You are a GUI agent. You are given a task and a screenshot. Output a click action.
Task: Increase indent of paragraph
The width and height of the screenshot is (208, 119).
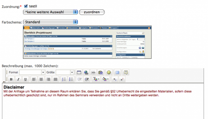pos(87,79)
